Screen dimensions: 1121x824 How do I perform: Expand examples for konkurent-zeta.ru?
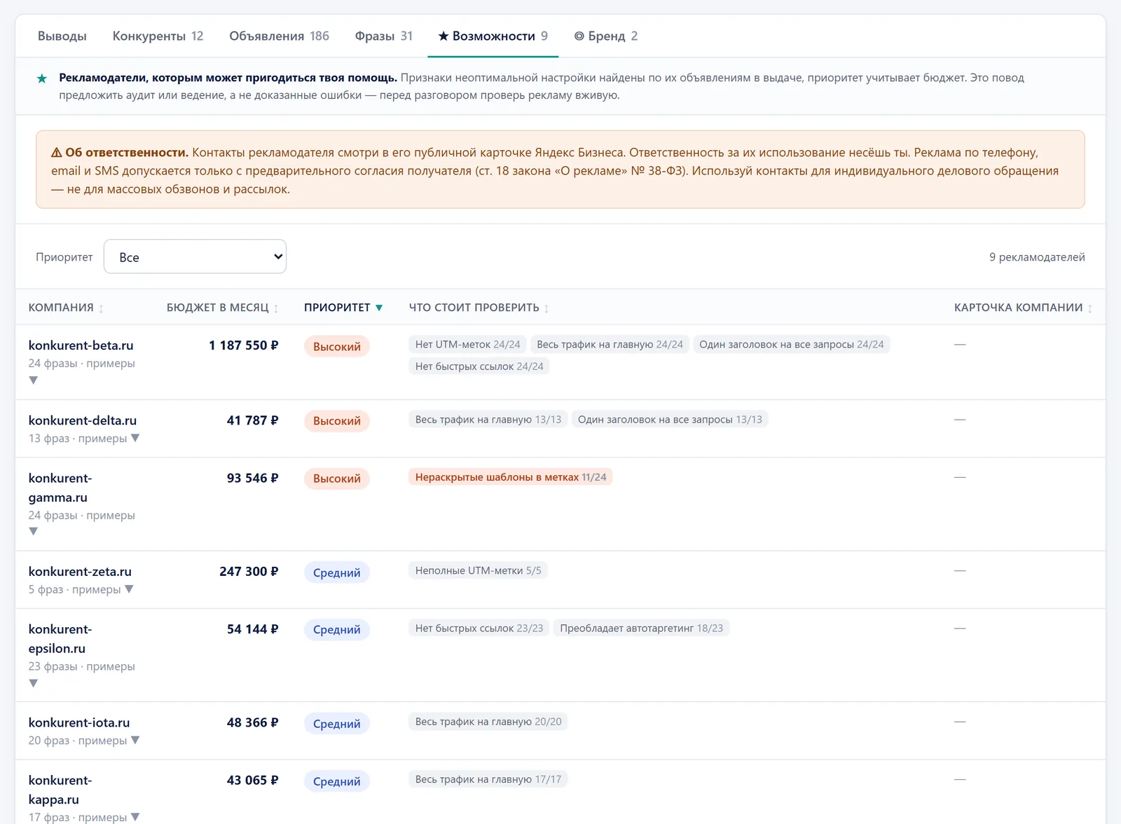coord(129,589)
